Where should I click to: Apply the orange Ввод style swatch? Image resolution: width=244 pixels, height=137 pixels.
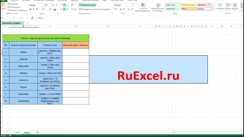click(x=189, y=9)
